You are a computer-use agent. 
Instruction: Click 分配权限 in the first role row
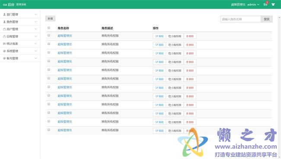[175, 36]
